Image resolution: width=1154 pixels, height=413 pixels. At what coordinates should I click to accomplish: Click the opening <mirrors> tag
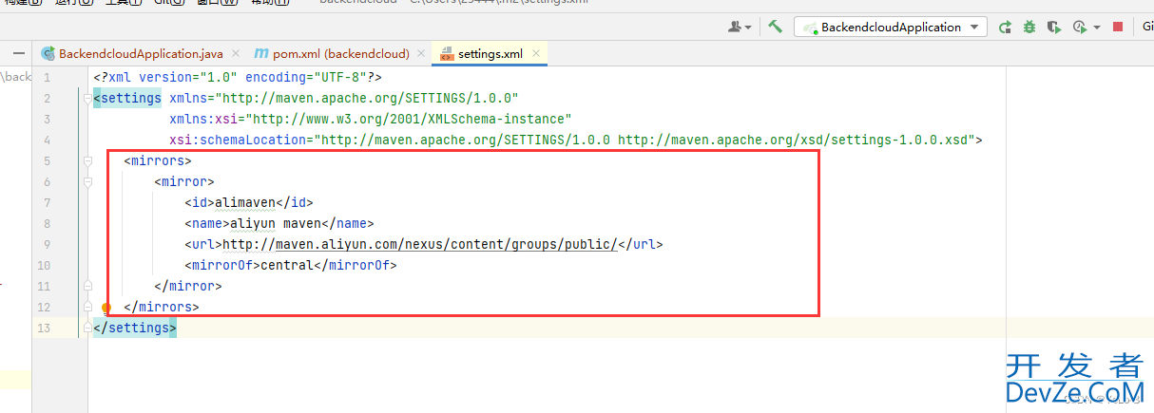pyautogui.click(x=158, y=160)
